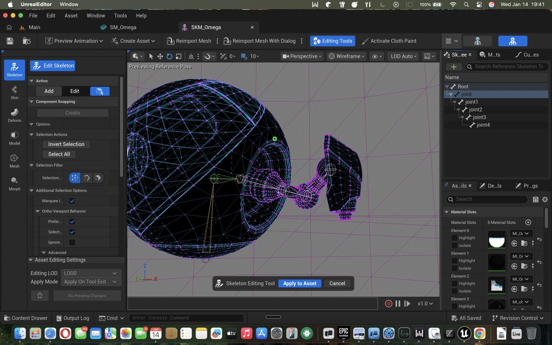This screenshot has height=345, width=552.
Task: Cancel the Skeleton Editing Tool
Action: (337, 283)
